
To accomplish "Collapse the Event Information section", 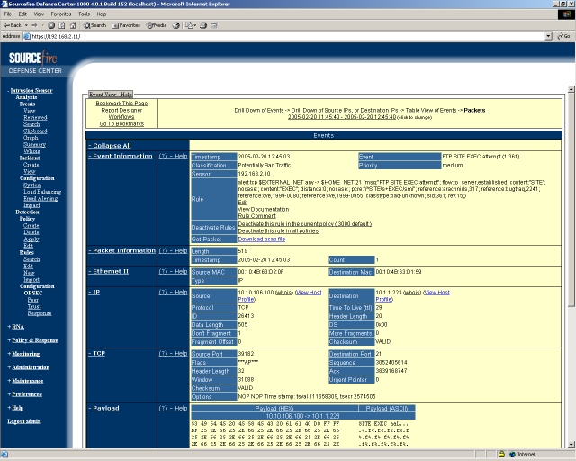I will tap(121, 156).
